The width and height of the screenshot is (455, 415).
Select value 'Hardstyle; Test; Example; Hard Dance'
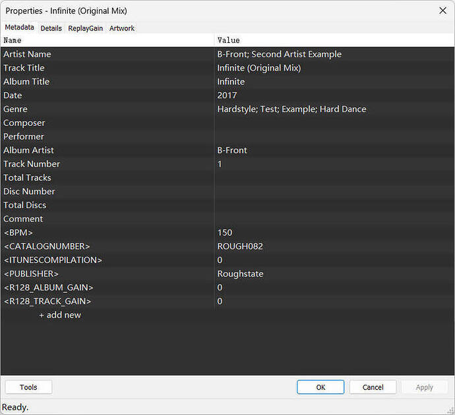coord(291,109)
